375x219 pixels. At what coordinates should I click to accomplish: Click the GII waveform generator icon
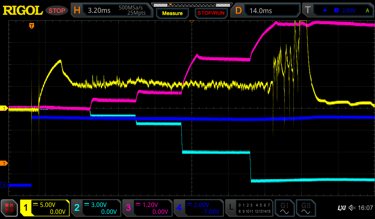click(305, 208)
